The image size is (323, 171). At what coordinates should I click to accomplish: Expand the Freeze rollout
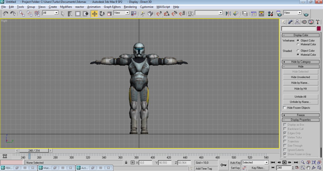(301, 115)
